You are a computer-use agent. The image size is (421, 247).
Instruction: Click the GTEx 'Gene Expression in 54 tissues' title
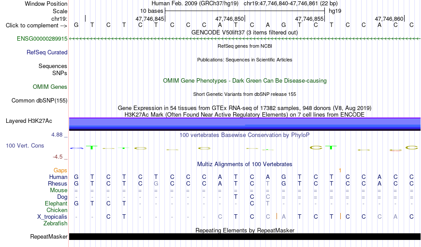tap(245, 108)
